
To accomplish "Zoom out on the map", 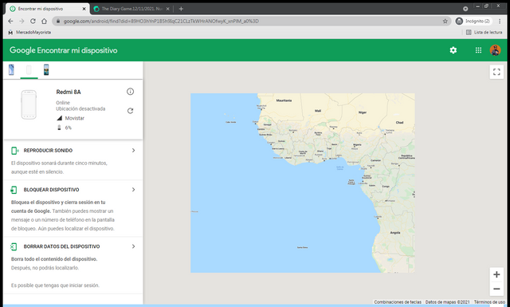I will [496, 289].
